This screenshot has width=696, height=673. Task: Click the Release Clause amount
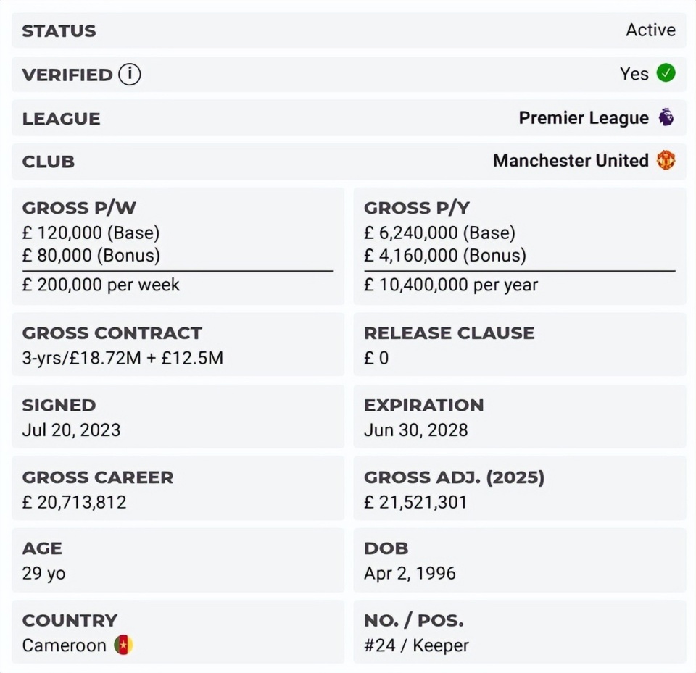376,358
